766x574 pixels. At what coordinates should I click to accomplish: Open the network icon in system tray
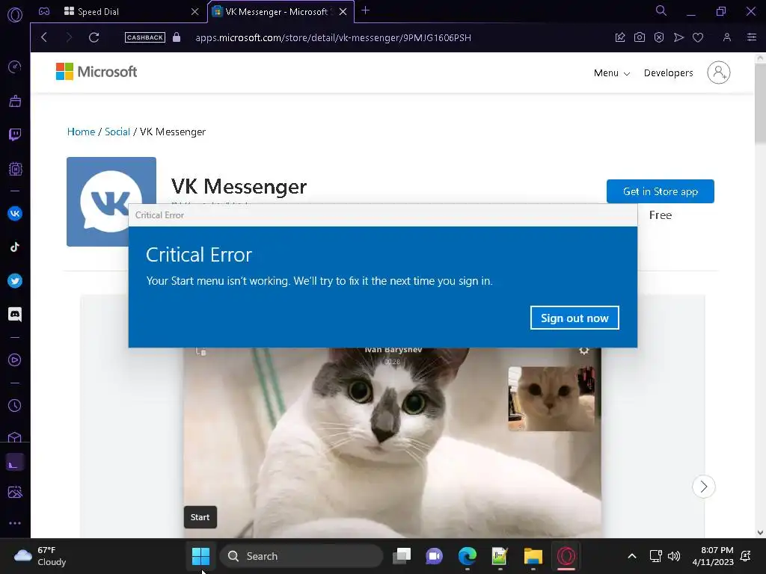pos(655,556)
